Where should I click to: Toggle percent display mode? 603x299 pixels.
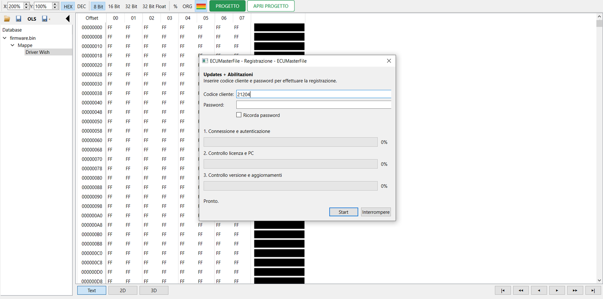(x=175, y=6)
